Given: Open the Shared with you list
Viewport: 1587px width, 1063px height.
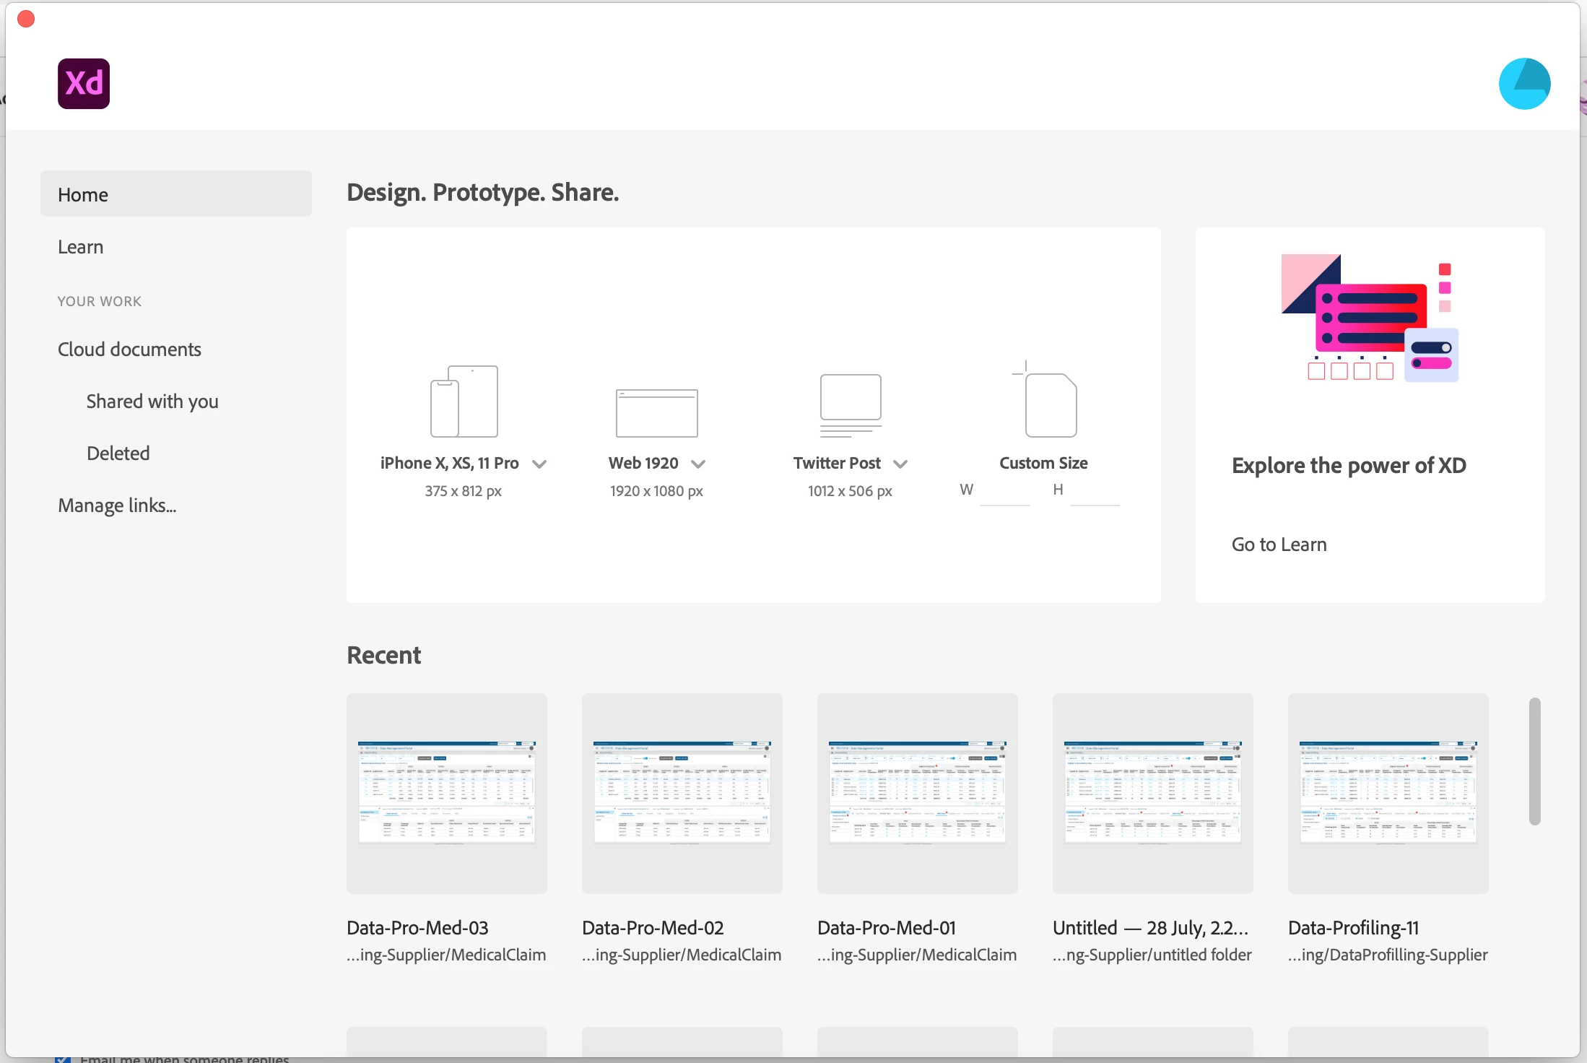Looking at the screenshot, I should point(152,402).
